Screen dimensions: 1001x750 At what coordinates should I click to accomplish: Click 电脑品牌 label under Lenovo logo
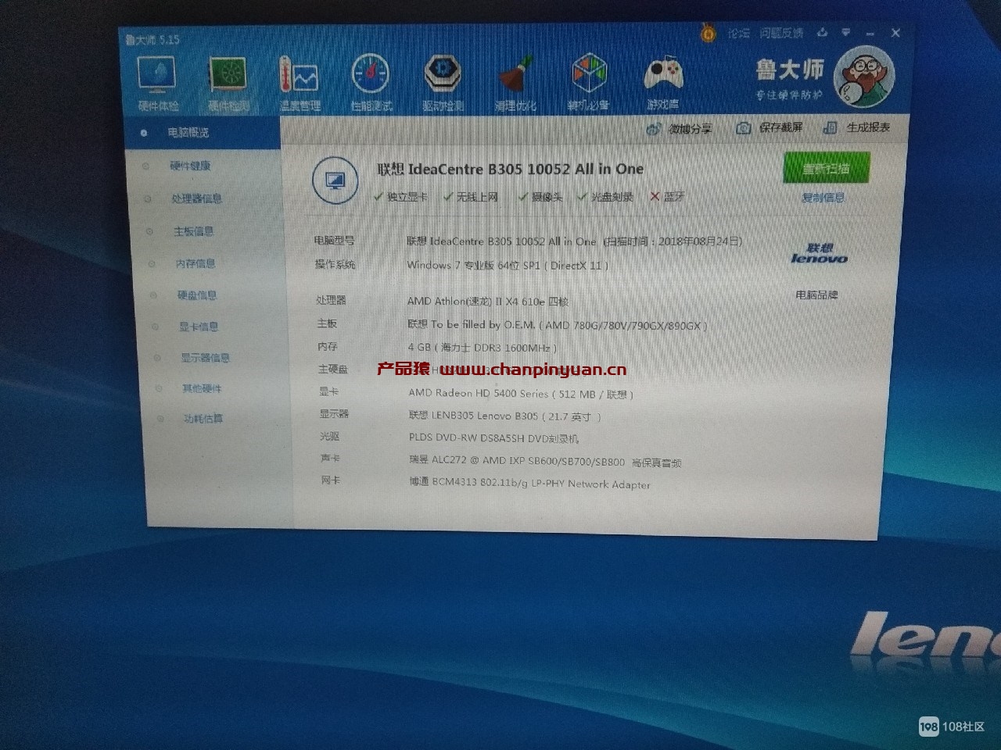coord(816,295)
